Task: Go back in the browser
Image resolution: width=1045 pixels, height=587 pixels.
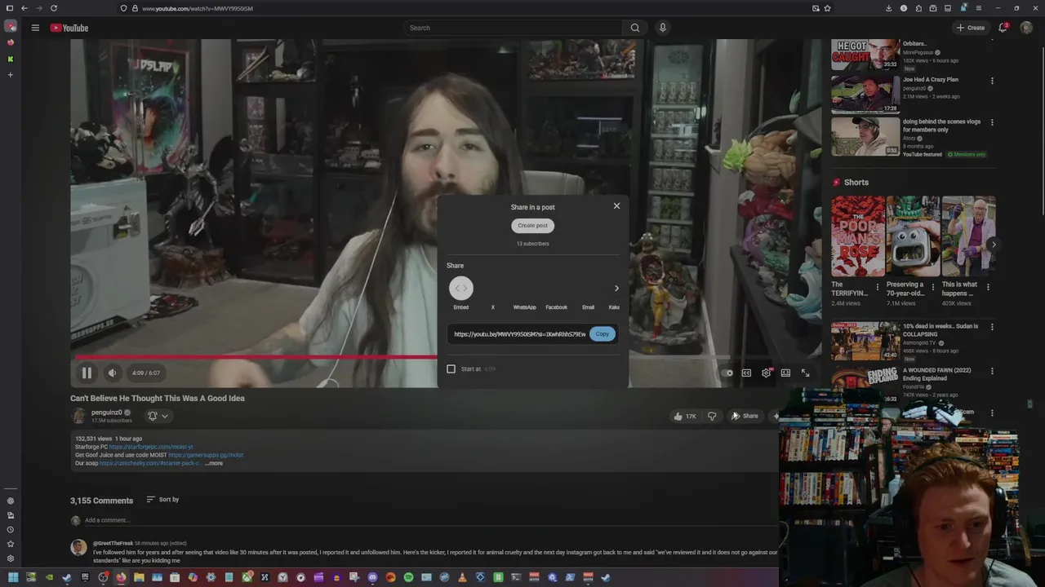Action: click(x=24, y=8)
